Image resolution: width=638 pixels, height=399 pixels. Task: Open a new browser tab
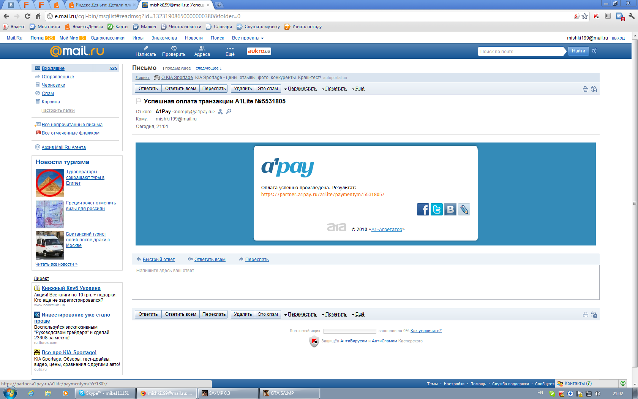[219, 5]
